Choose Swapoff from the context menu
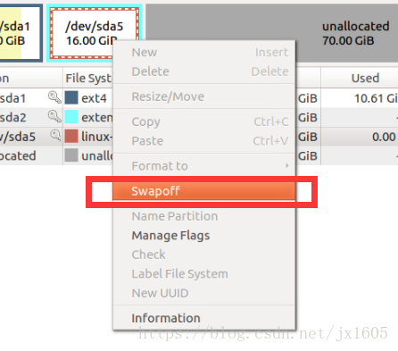 [204, 191]
